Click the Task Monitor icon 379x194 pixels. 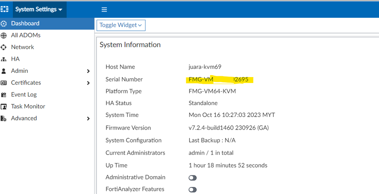point(4,107)
